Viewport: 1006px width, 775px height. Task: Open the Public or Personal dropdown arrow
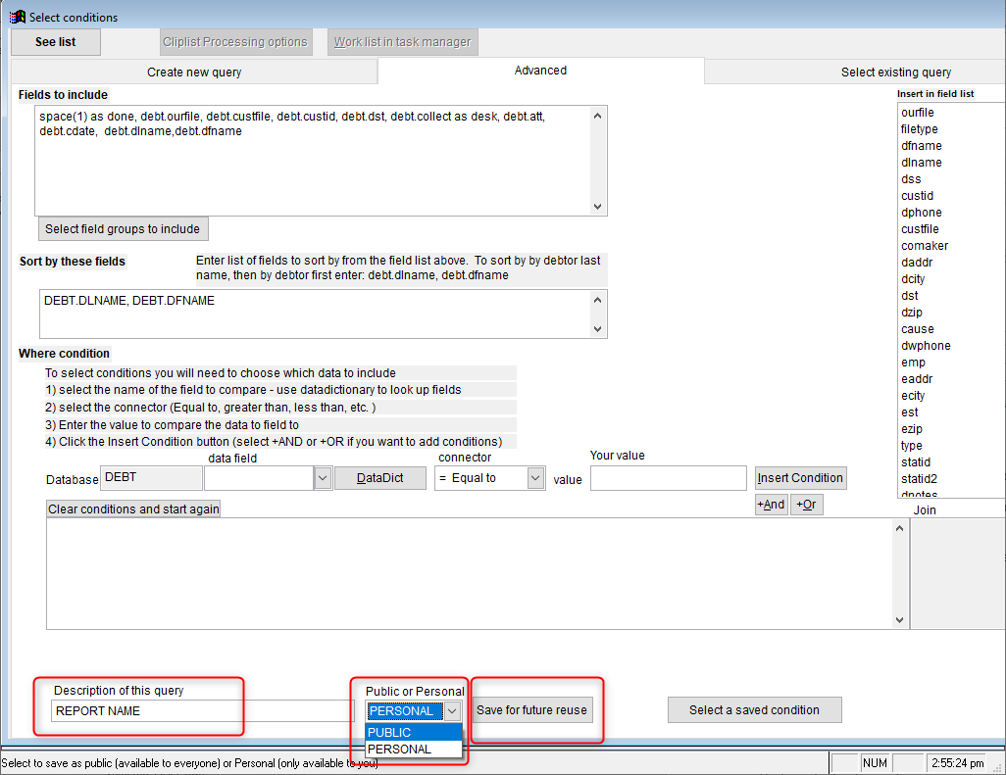pyautogui.click(x=452, y=711)
